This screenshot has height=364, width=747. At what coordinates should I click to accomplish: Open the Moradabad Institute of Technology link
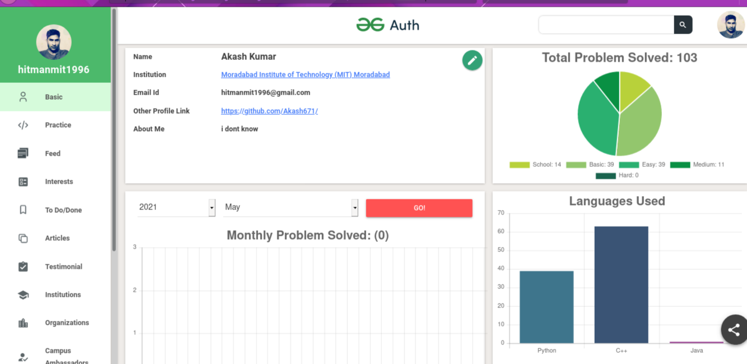click(305, 74)
